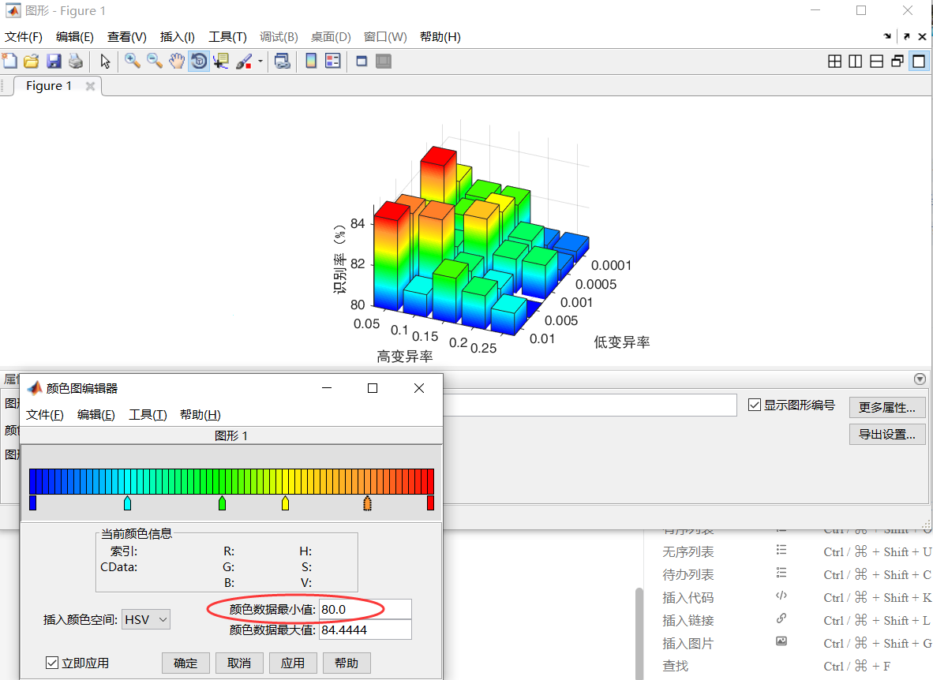The height and width of the screenshot is (680, 933).
Task: Toggle the 显示图形编号 checkbox
Action: pyautogui.click(x=755, y=405)
